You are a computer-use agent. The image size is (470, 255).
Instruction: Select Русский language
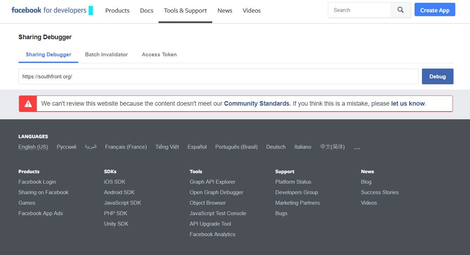pos(66,147)
